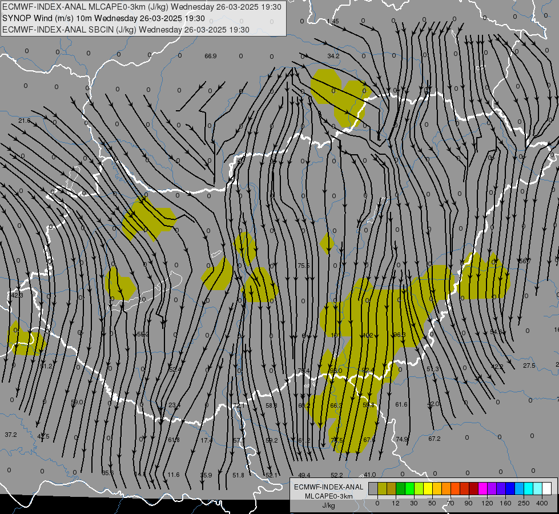Click the map value 52.4
This screenshot has width=559, height=514.
coord(175,370)
